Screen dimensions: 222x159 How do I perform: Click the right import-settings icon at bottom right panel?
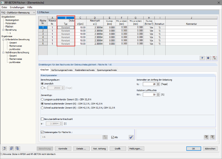coord(212,137)
